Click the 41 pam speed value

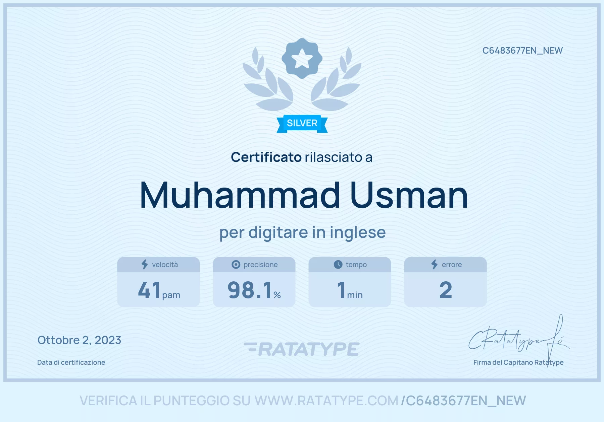(x=159, y=290)
